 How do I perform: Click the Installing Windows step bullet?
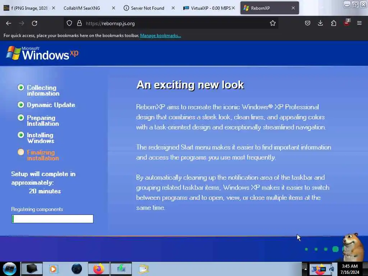point(21,135)
